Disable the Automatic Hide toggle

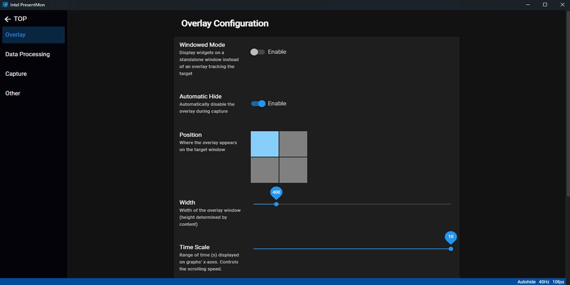(258, 104)
